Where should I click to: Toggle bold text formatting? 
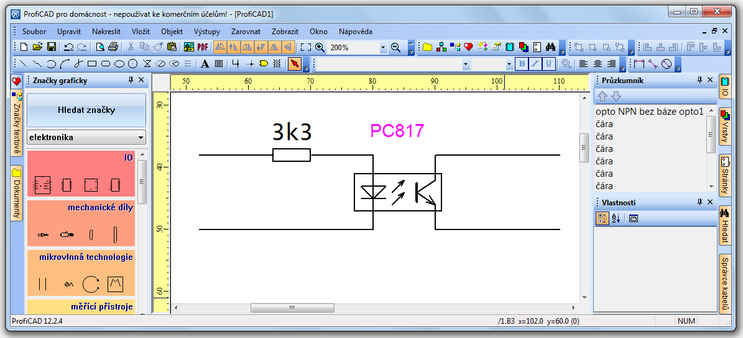click(x=522, y=63)
